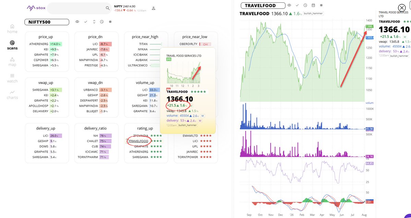Select APOLLOHOSP in vwap_up list
The height and width of the screenshot is (218, 411).
[38, 106]
